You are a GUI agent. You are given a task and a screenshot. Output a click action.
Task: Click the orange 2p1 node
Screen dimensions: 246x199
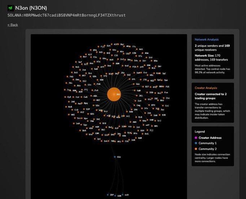pyautogui.click(x=95, y=139)
